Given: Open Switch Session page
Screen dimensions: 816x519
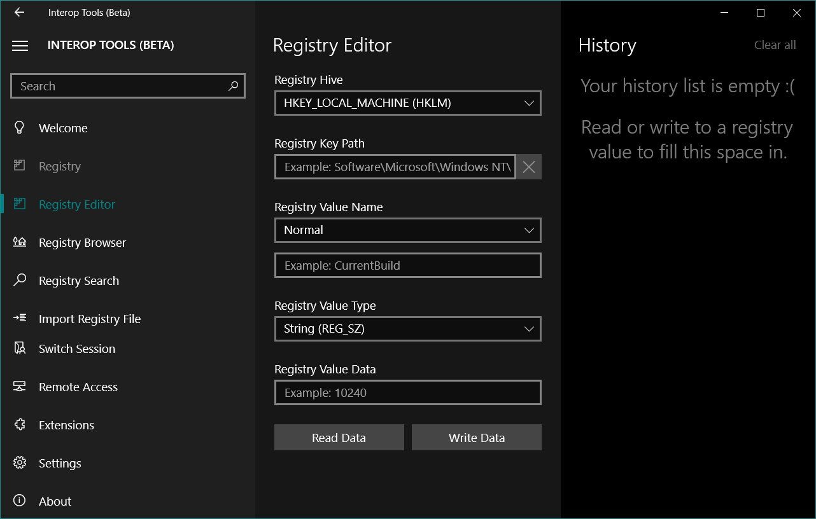Looking at the screenshot, I should (127, 349).
